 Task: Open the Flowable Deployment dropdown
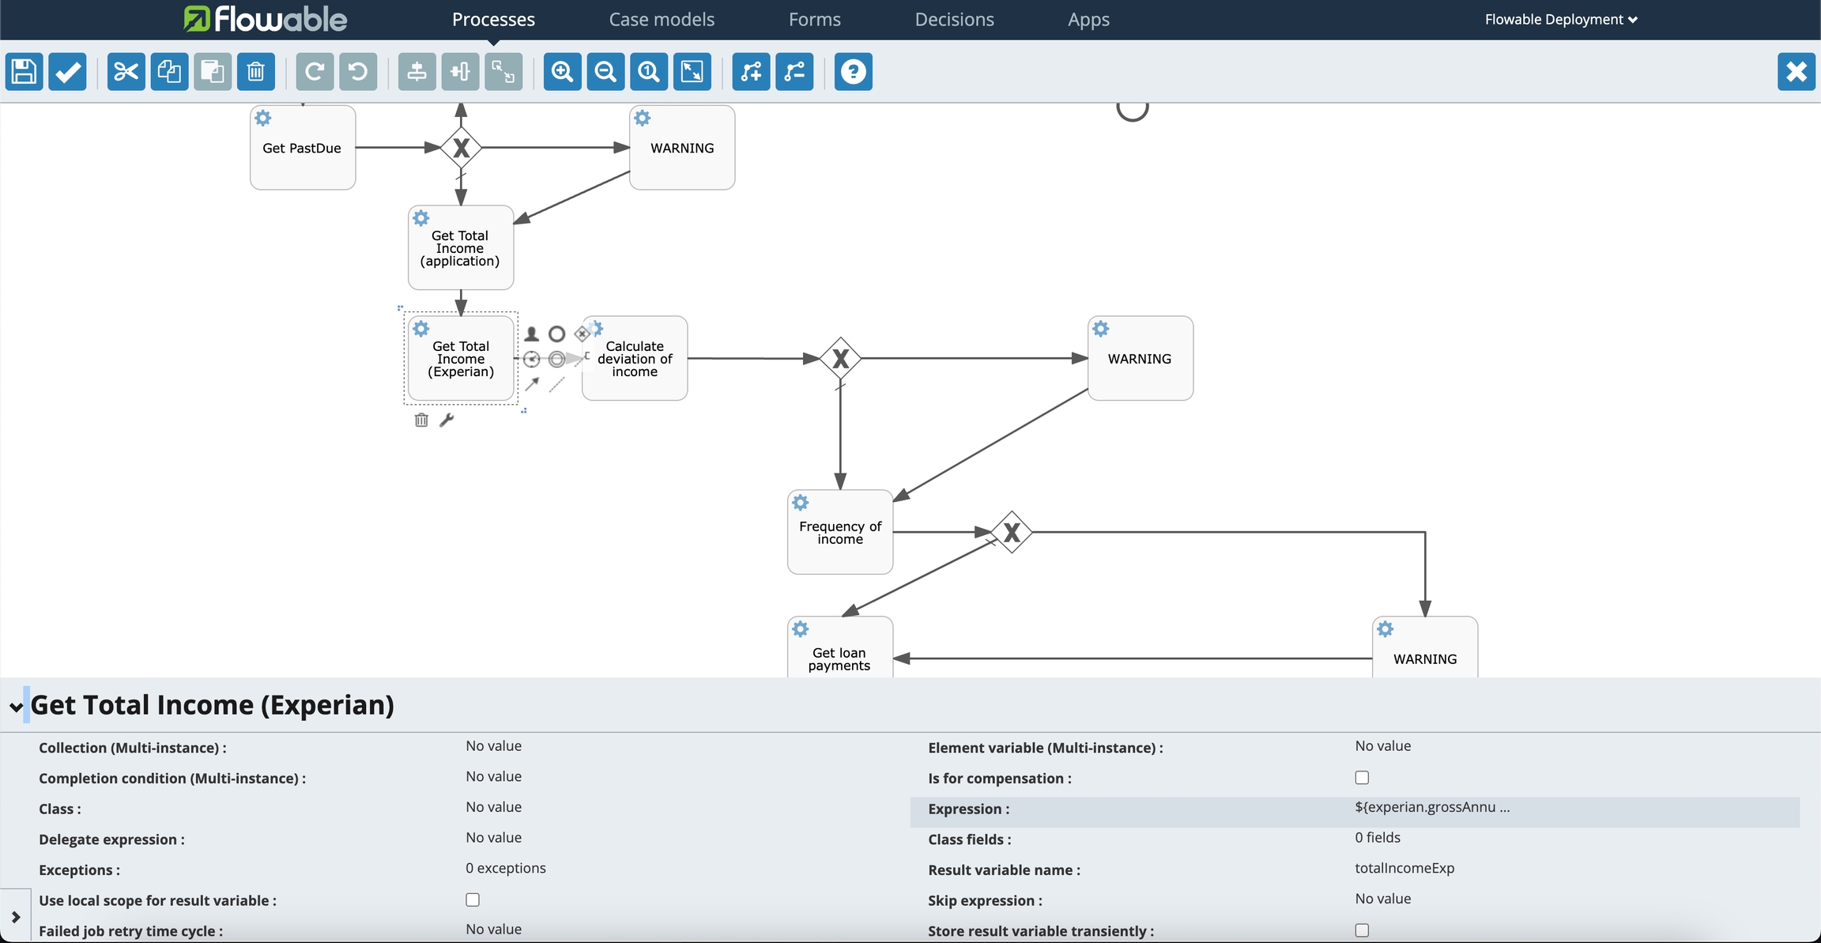1560,20
